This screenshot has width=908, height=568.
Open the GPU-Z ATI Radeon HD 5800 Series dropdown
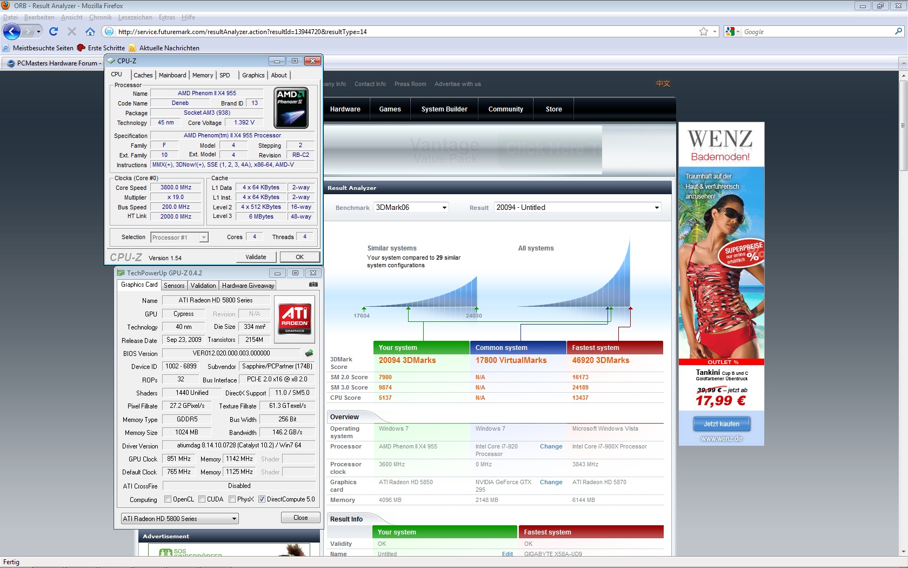pyautogui.click(x=179, y=518)
